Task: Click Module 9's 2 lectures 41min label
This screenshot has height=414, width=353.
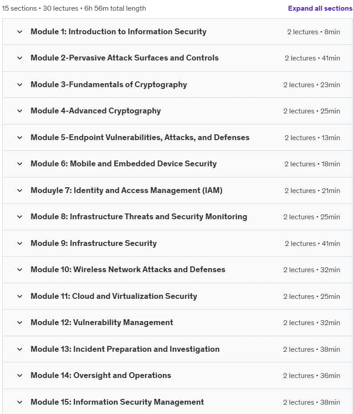Action: pyautogui.click(x=312, y=243)
